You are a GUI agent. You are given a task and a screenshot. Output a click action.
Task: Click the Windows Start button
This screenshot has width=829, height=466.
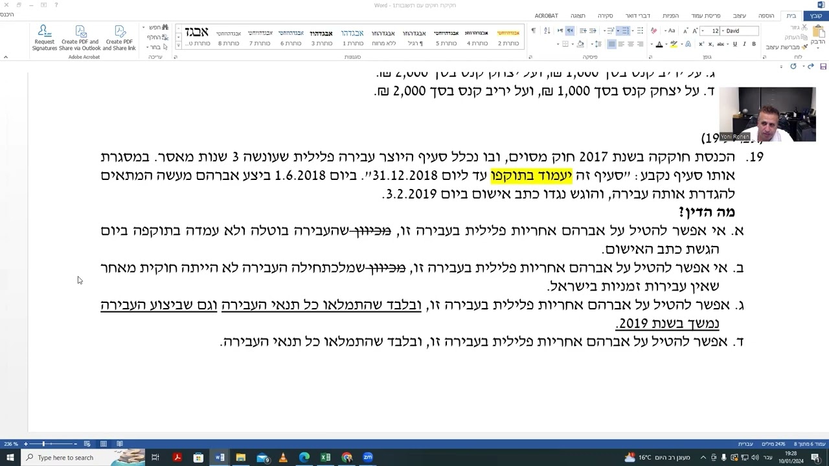(10, 458)
